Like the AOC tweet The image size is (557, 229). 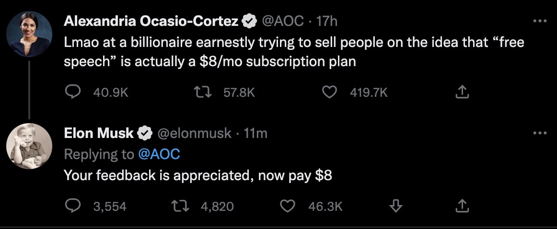click(329, 92)
